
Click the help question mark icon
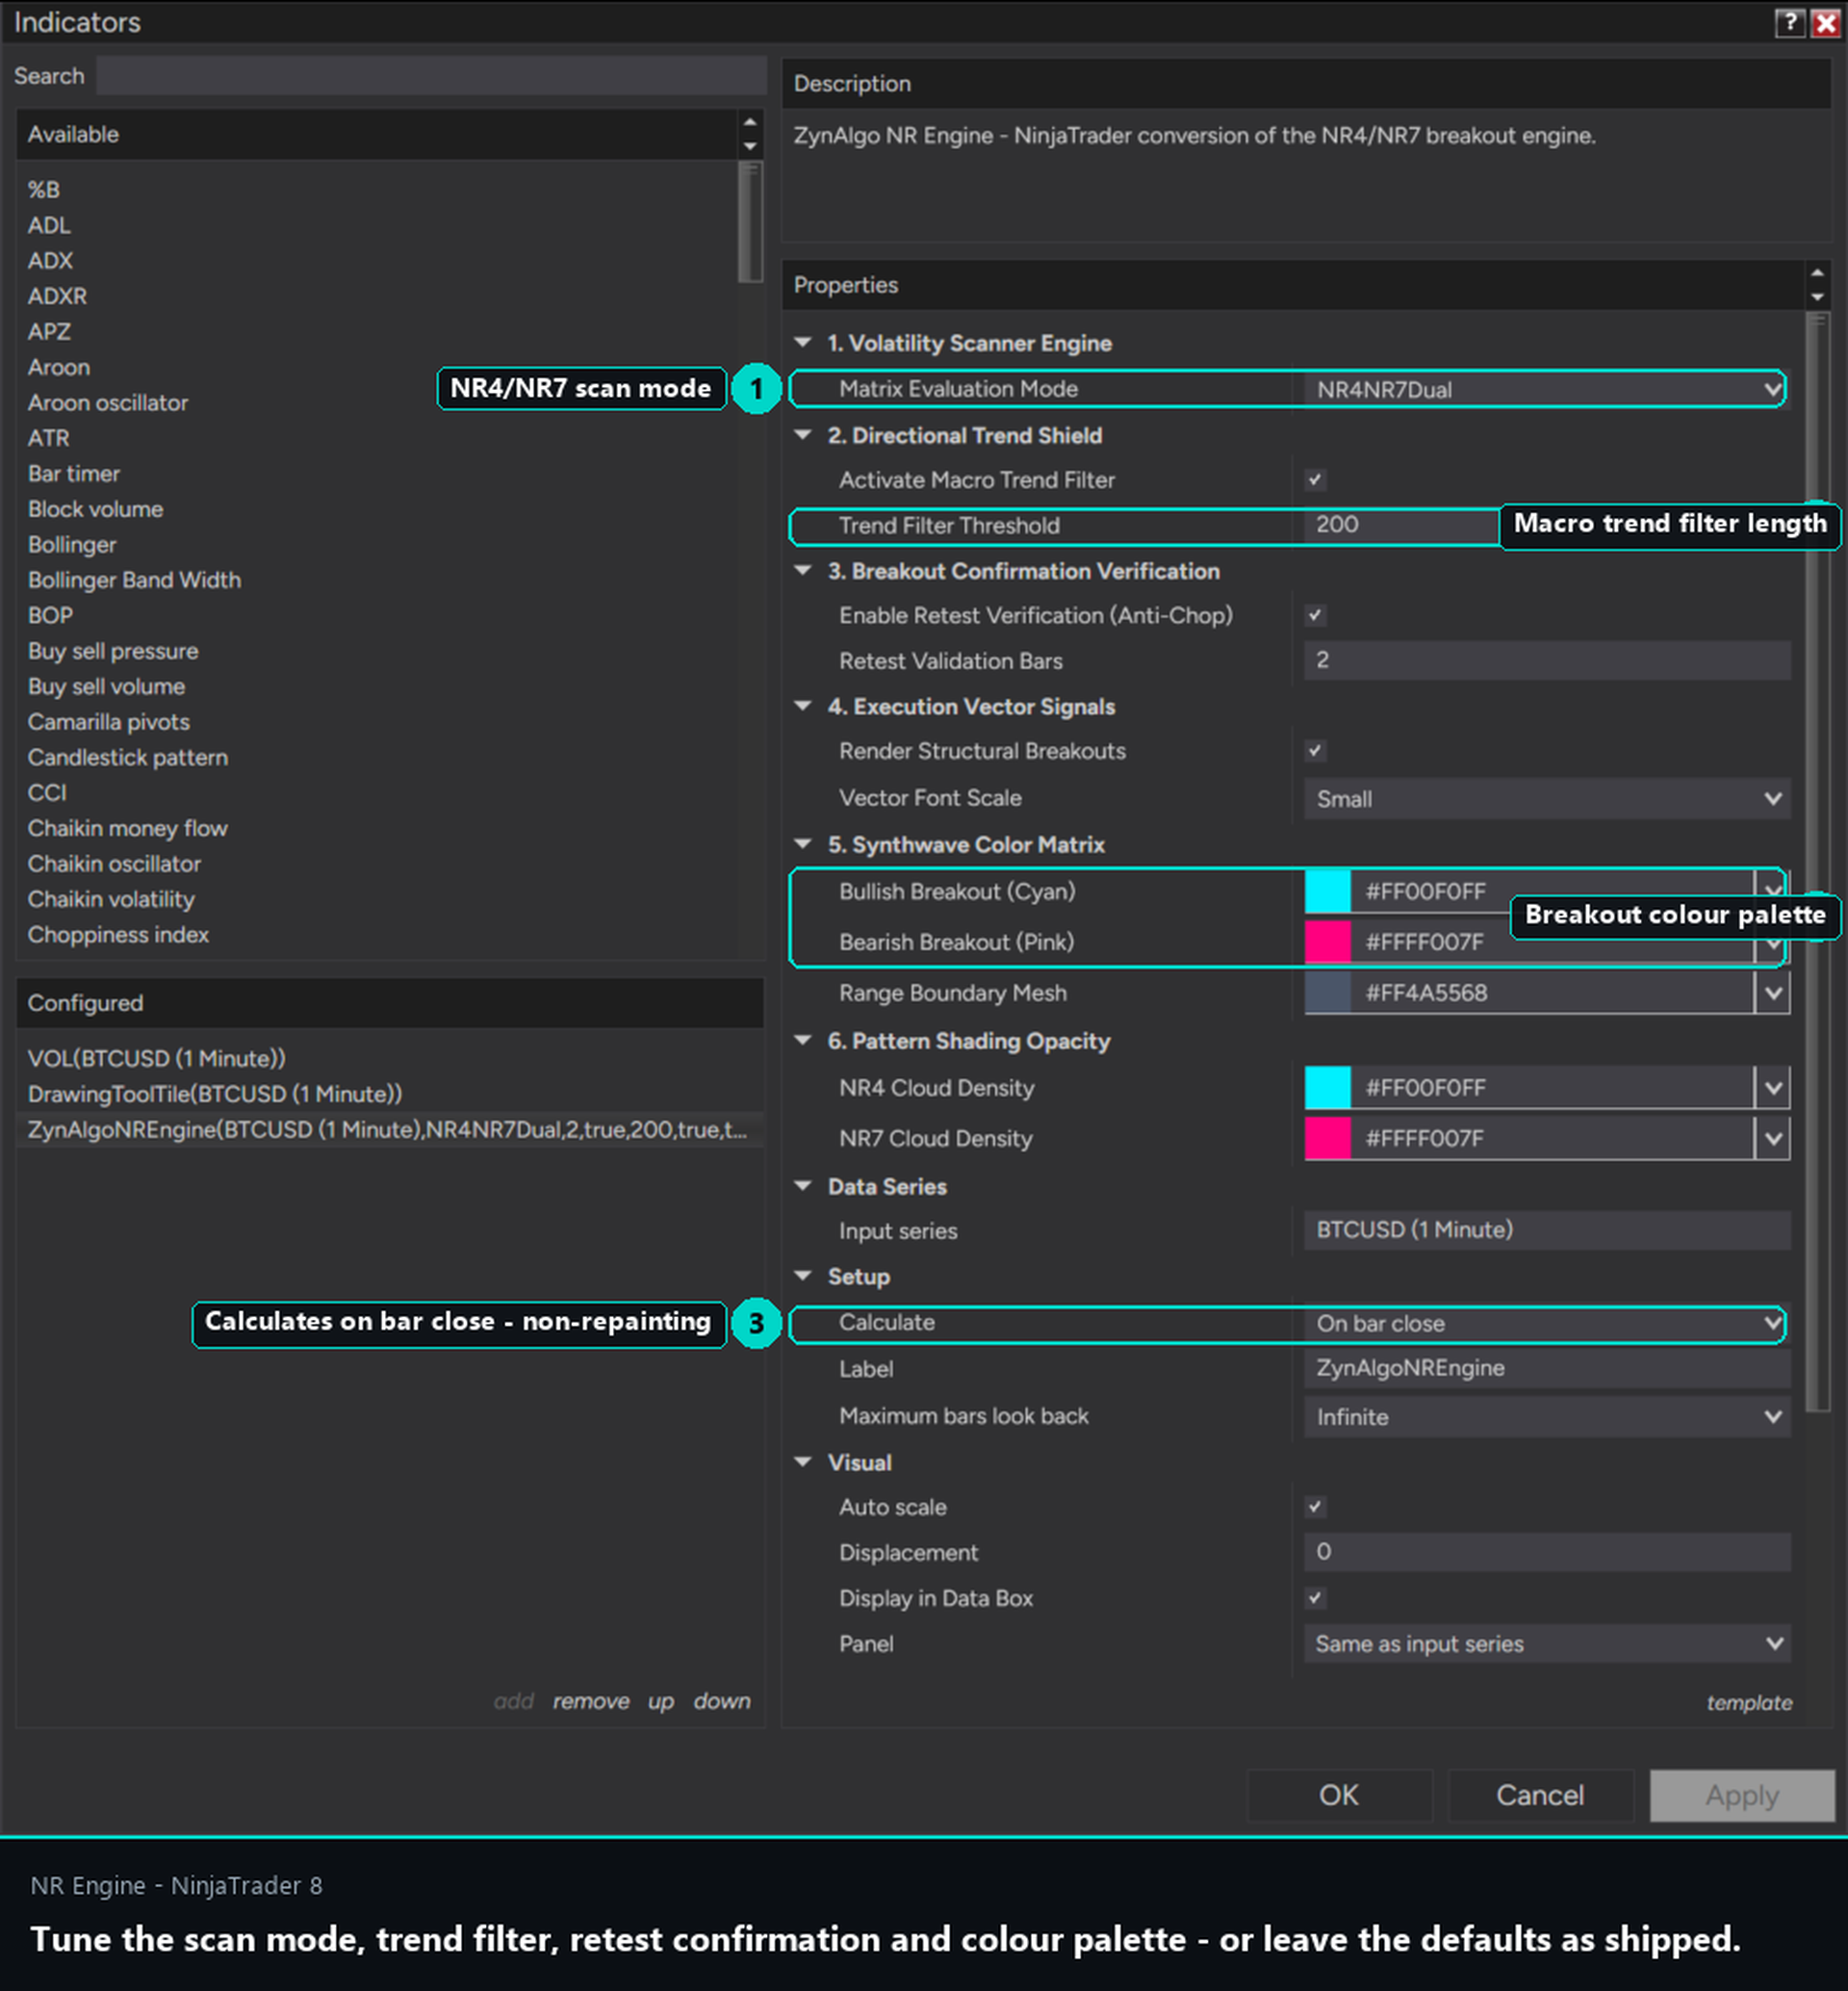click(x=1790, y=22)
